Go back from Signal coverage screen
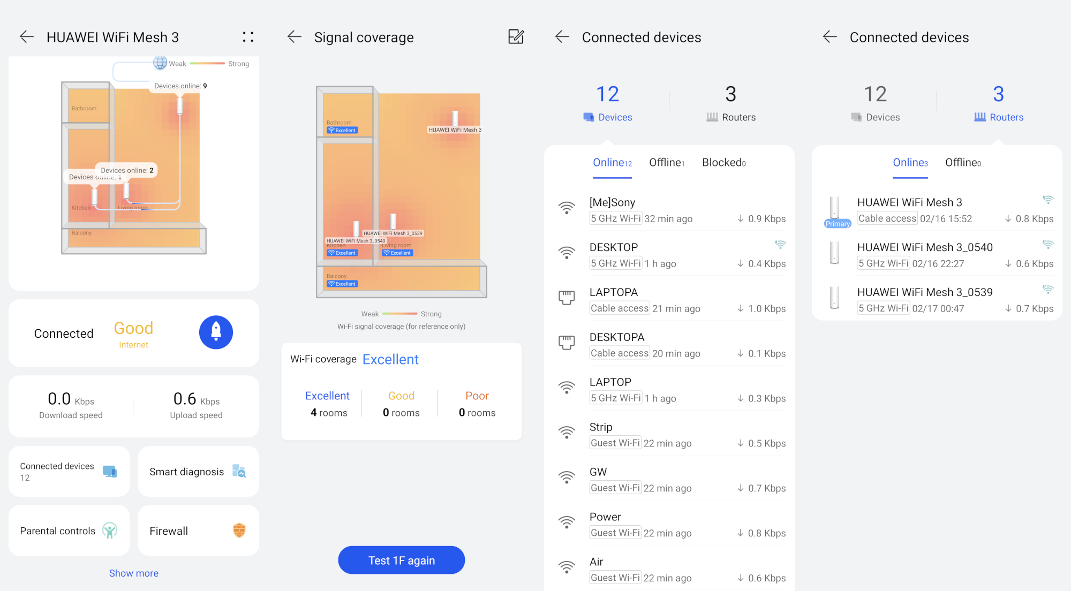The height and width of the screenshot is (591, 1071). (x=295, y=37)
